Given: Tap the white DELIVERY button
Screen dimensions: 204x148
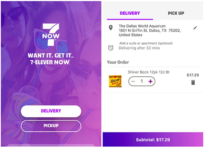Looking at the screenshot, I should click(51, 111).
